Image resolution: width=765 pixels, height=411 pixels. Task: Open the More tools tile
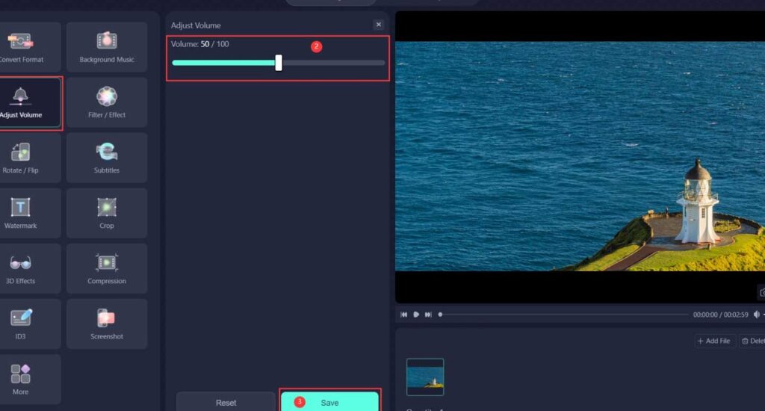22,379
